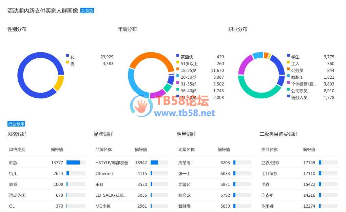Click the 风格类别 column header
This screenshot has width=346, height=212.
coord(17,150)
